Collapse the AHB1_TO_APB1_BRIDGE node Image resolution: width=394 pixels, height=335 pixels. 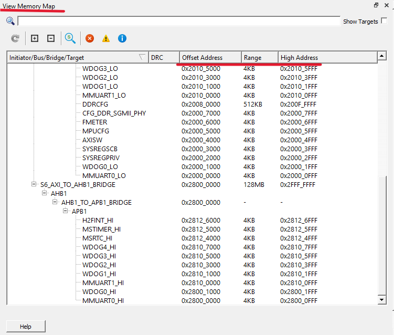56,202
